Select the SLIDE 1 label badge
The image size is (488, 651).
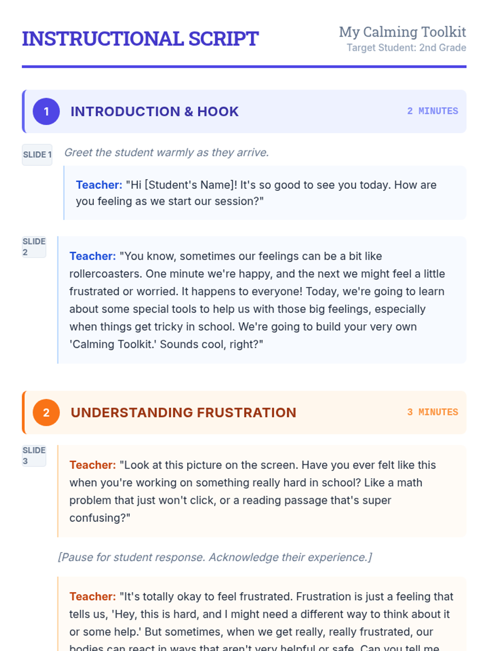(37, 155)
